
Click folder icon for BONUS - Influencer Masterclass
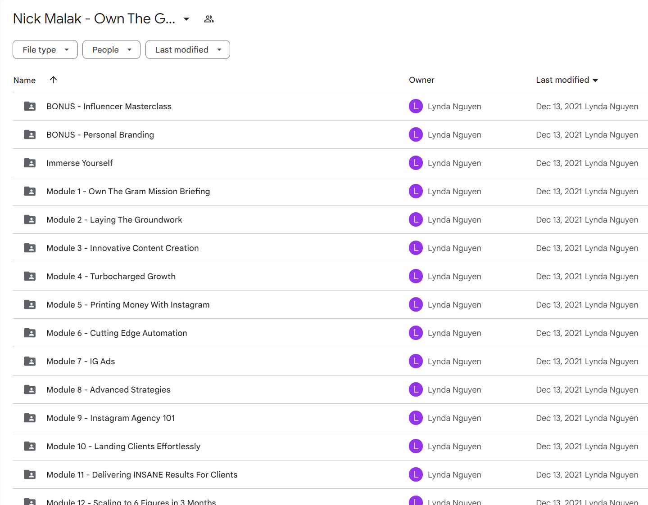(30, 106)
